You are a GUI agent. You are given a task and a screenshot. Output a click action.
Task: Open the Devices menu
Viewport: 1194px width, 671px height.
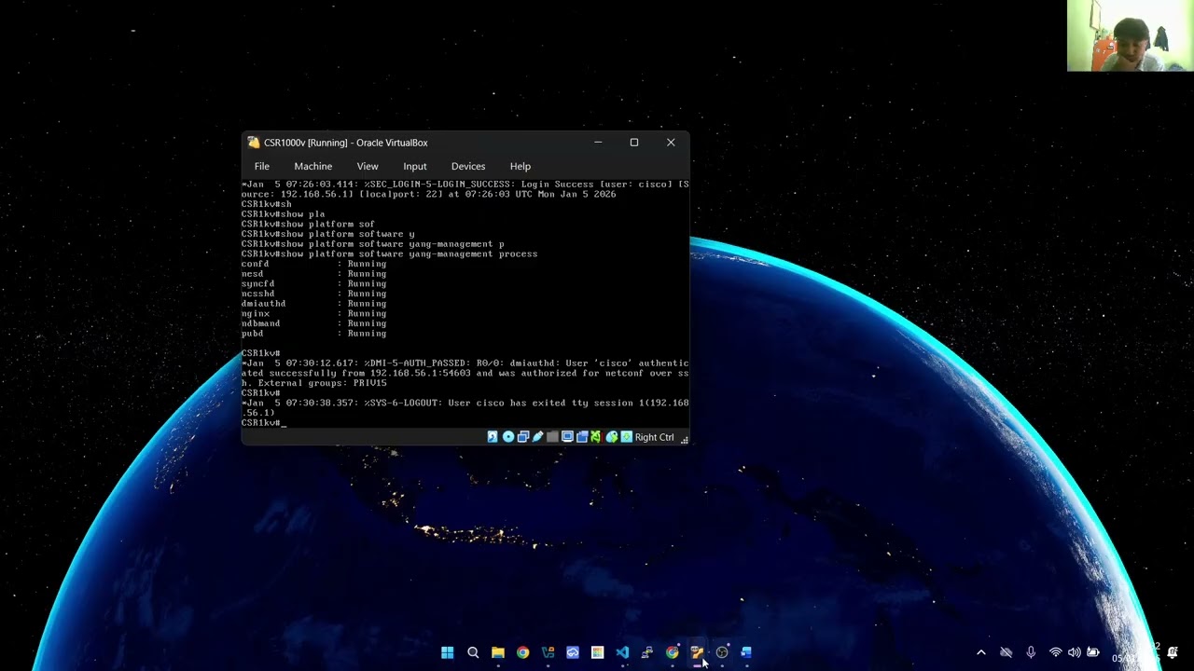click(468, 166)
